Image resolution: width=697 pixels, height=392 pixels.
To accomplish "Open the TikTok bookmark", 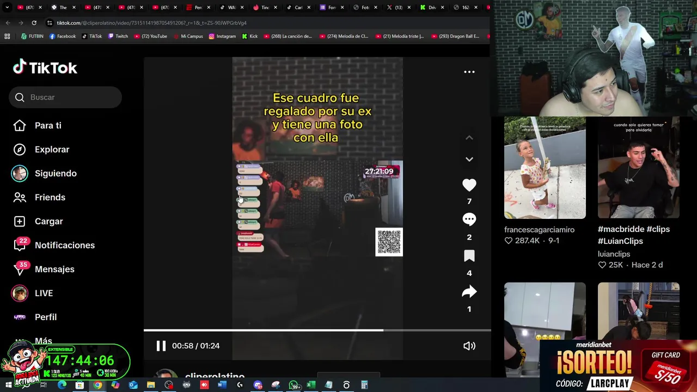I will click(92, 36).
